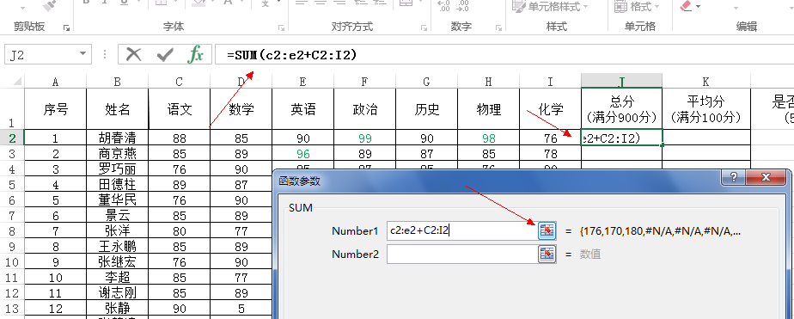Select column G header
Viewport: 794px width, 319px height.
[426, 81]
